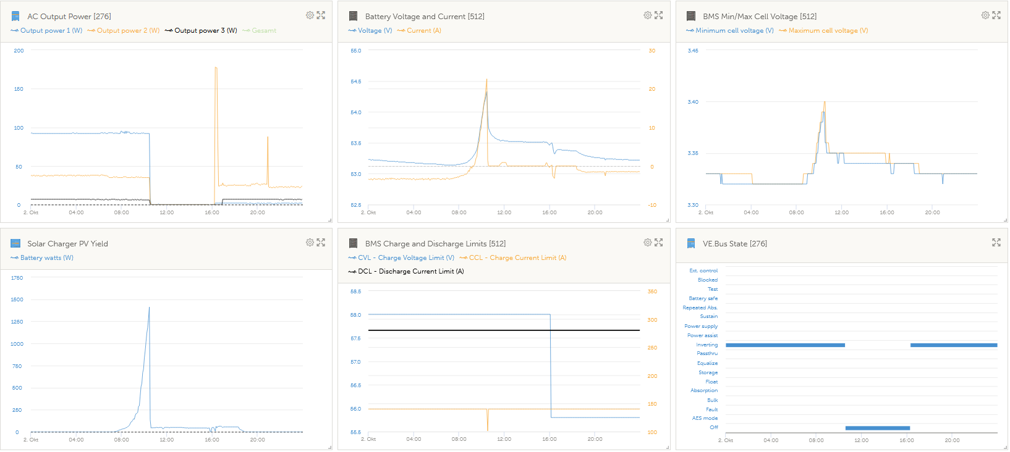Show the Gesamt series in AC Output Power
This screenshot has width=1010, height=452.
pos(264,31)
